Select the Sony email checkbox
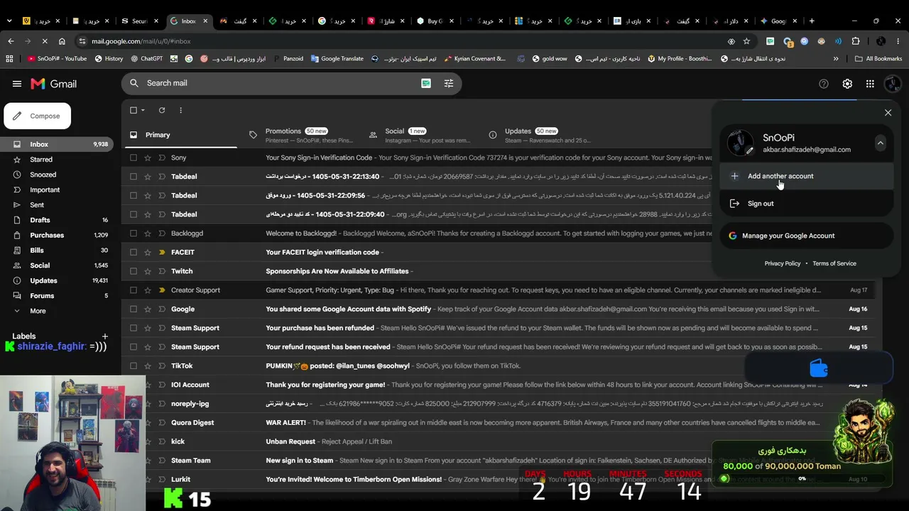909x511 pixels. (x=133, y=158)
